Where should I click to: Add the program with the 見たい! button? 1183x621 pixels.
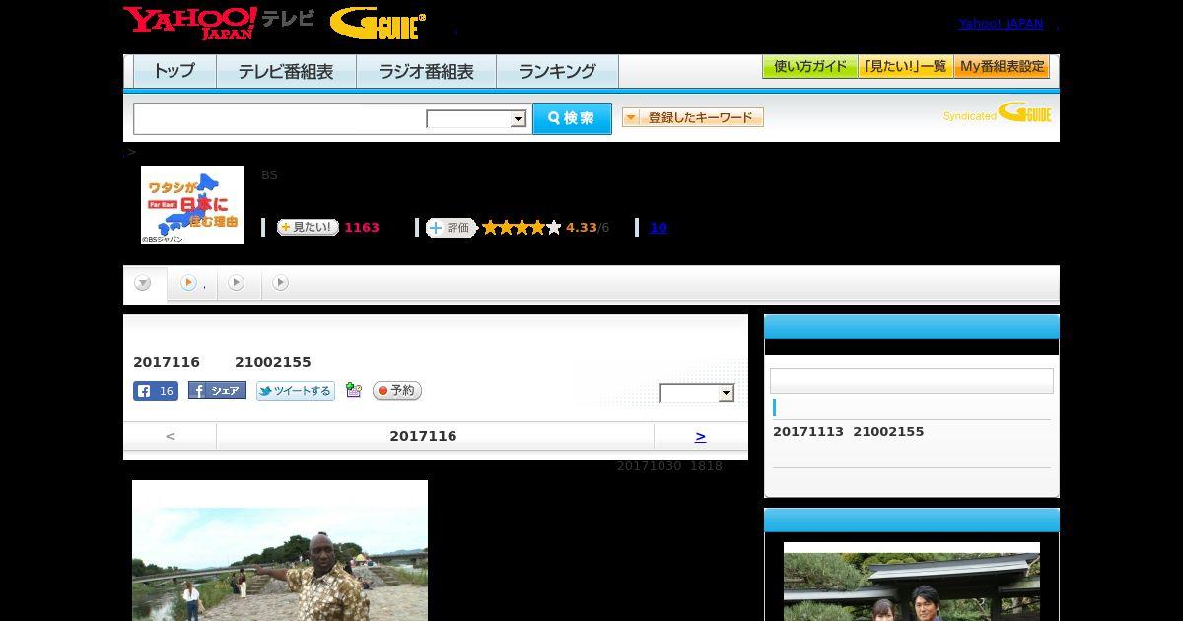pyautogui.click(x=308, y=227)
